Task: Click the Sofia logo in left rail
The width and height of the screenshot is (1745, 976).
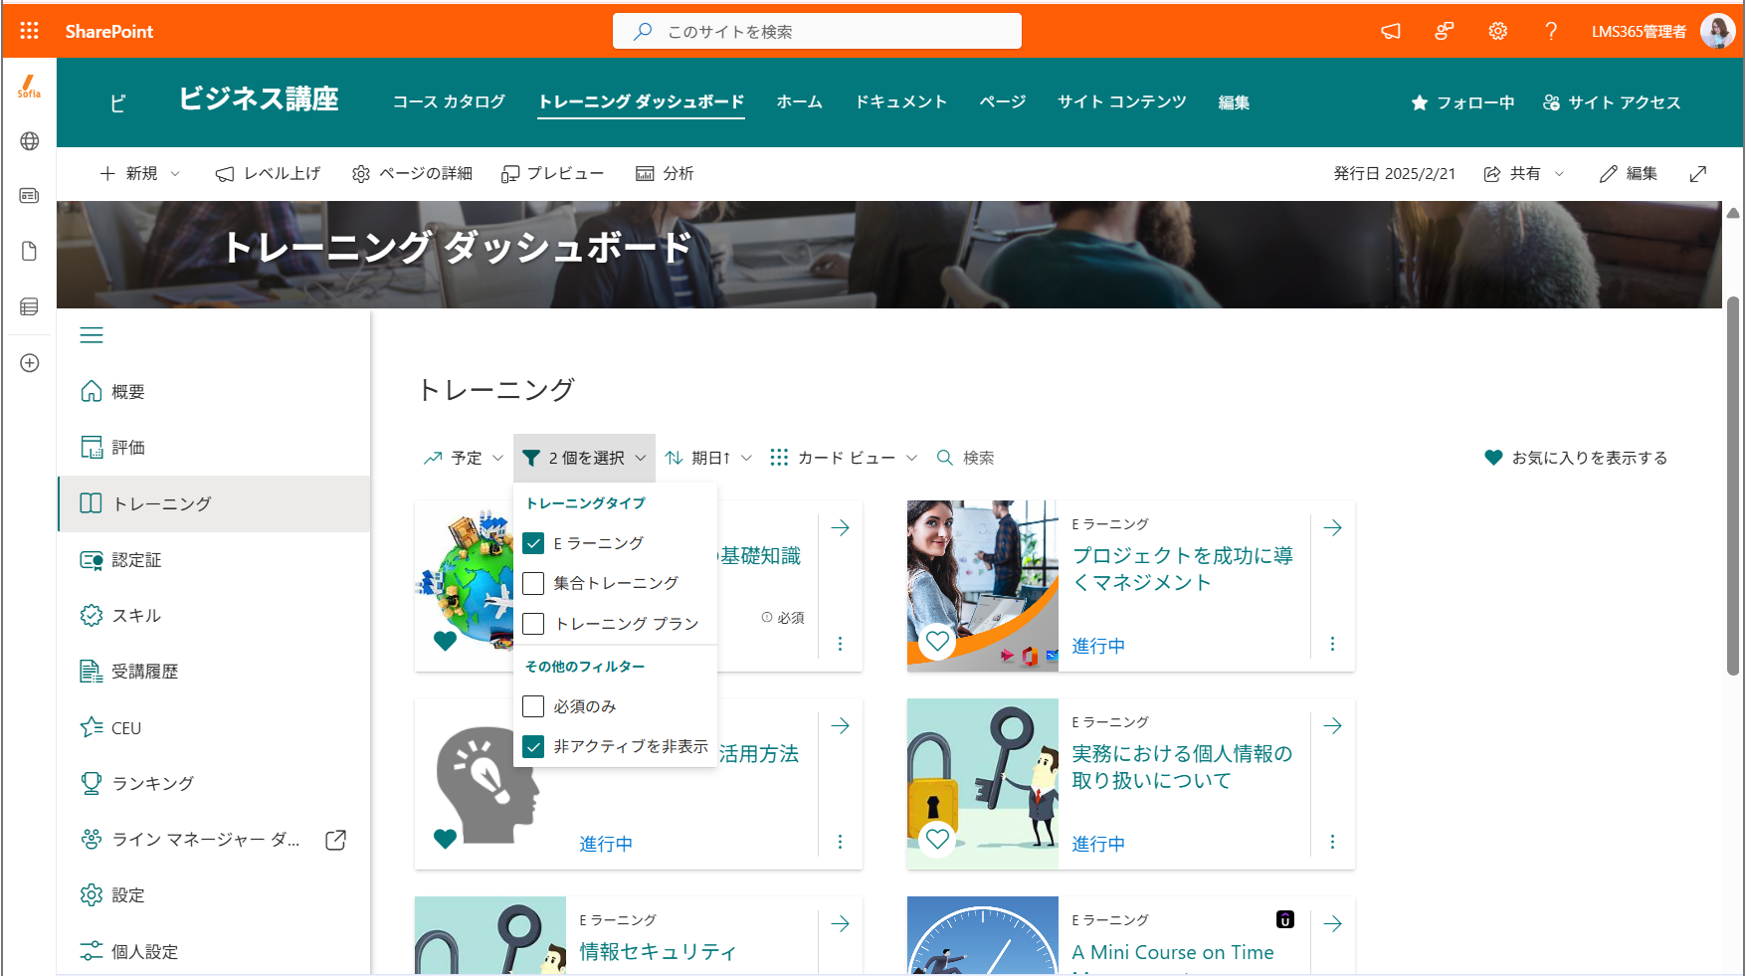Action: click(29, 87)
